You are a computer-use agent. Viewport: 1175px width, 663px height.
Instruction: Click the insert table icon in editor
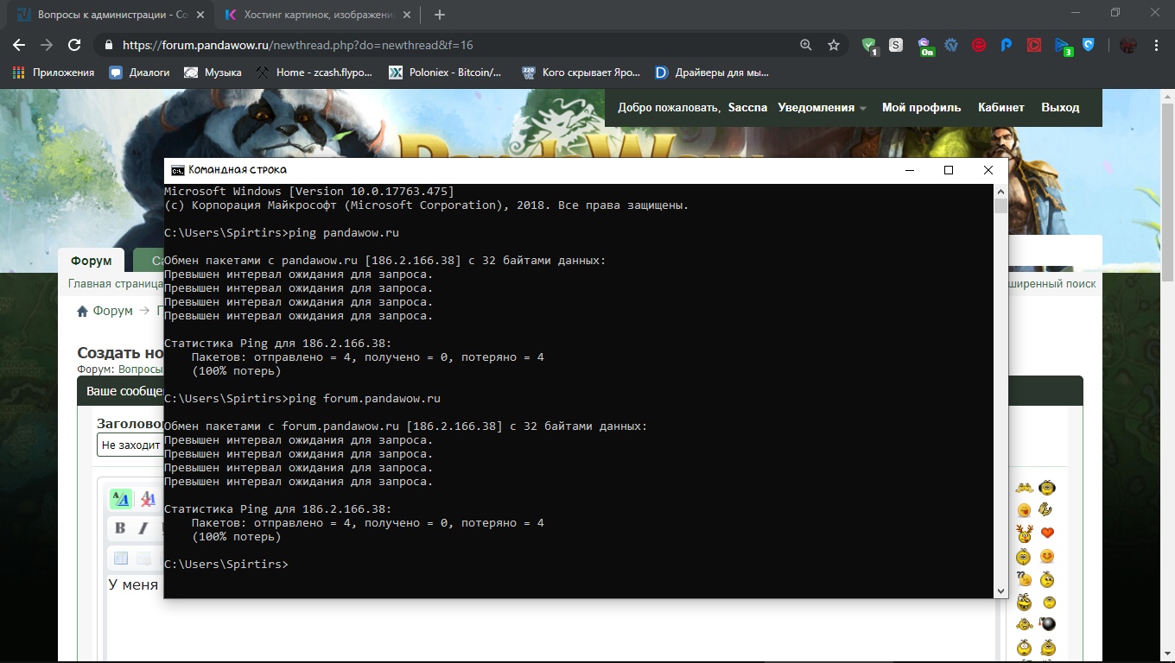(121, 559)
